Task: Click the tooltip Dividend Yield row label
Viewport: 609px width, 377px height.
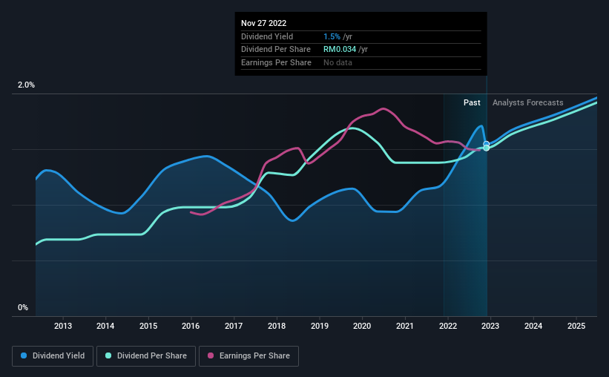Action: click(267, 36)
